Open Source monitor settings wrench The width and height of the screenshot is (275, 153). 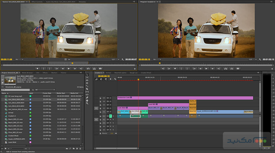[122, 60]
